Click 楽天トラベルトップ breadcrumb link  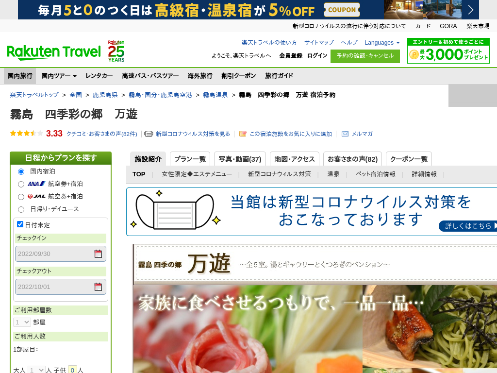(34, 95)
